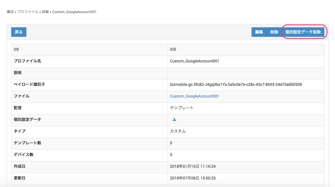Click テンプレート value in the 配信 row
This screenshot has width=335, height=187.
click(182, 108)
